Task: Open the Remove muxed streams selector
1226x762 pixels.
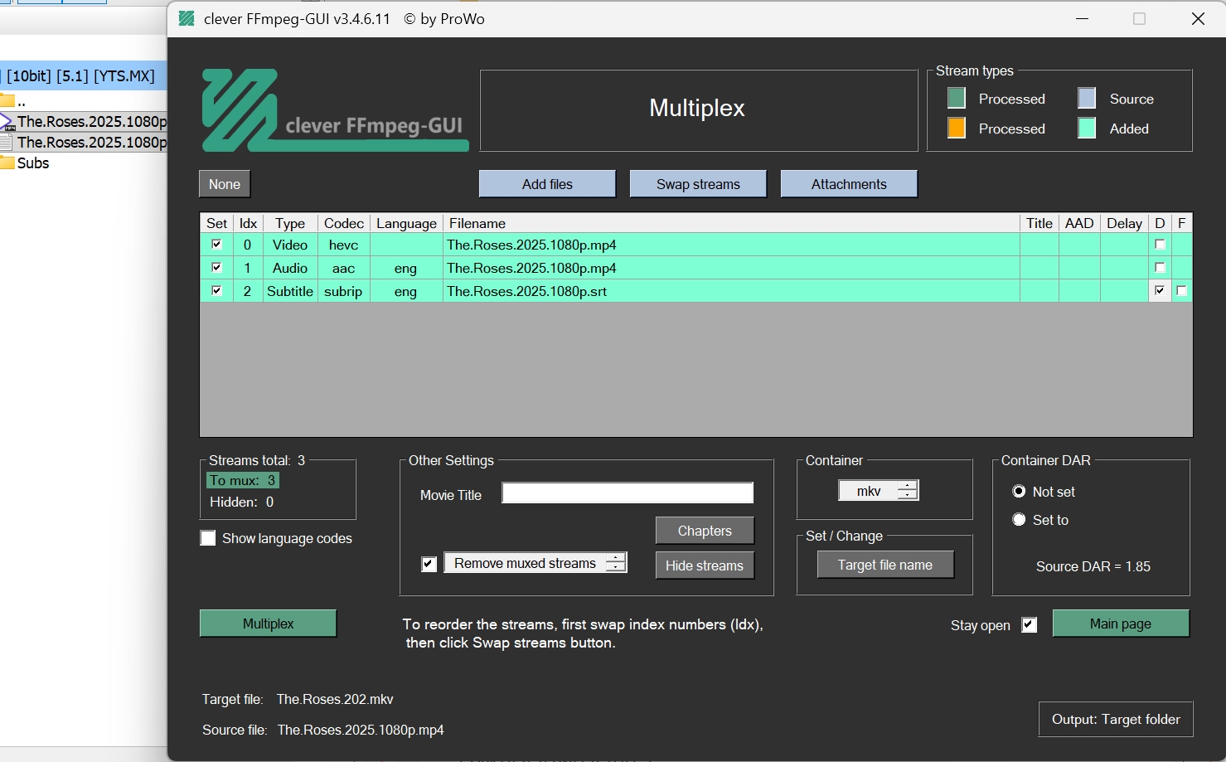Action: click(535, 563)
